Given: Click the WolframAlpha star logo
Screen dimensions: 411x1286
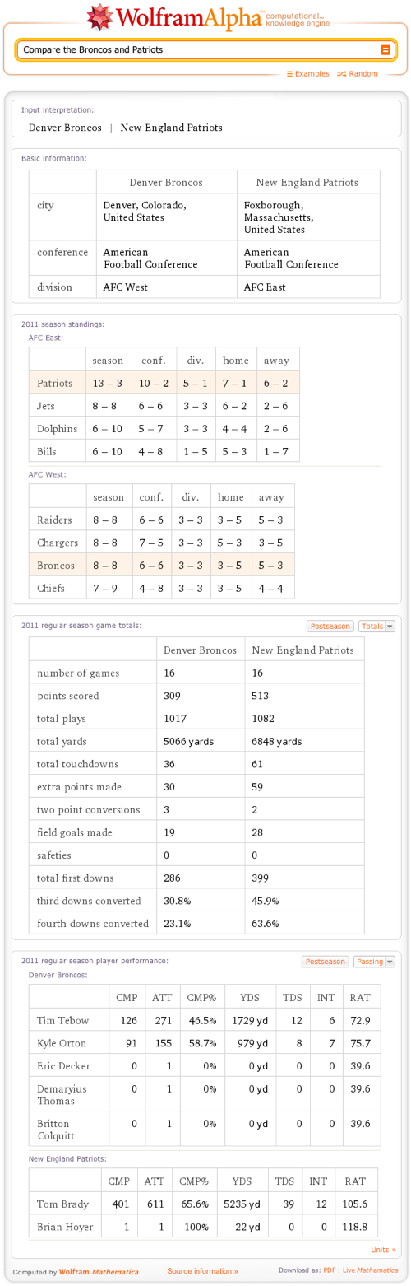Looking at the screenshot, I should pos(99,16).
